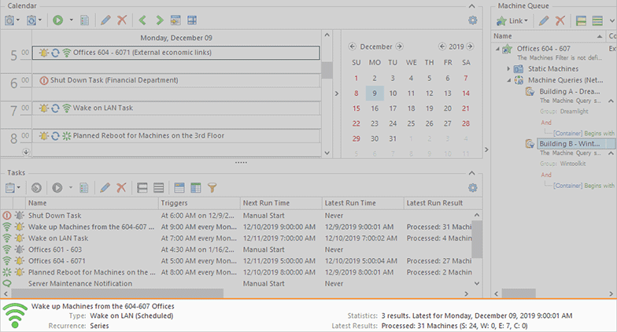Open the Run button dropdown arrow in Calendar

[72, 20]
